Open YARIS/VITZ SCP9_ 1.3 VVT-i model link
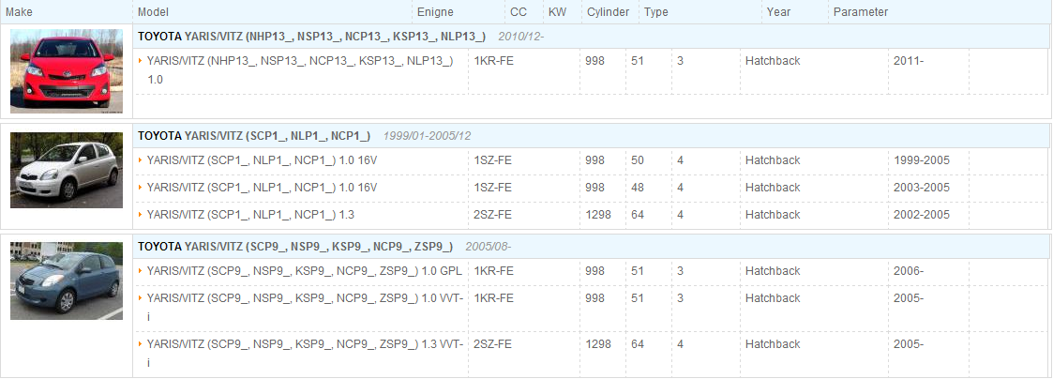Screen dimensions: 1053x379 coord(305,353)
